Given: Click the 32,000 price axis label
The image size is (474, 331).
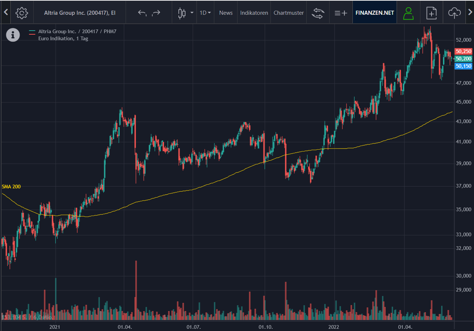Looking at the screenshot, I should pos(463,248).
